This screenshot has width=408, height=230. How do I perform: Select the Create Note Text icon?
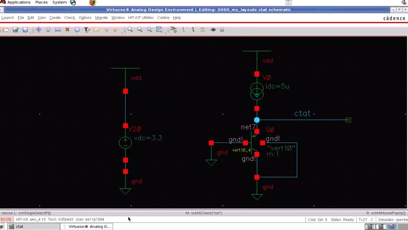(x=87, y=30)
